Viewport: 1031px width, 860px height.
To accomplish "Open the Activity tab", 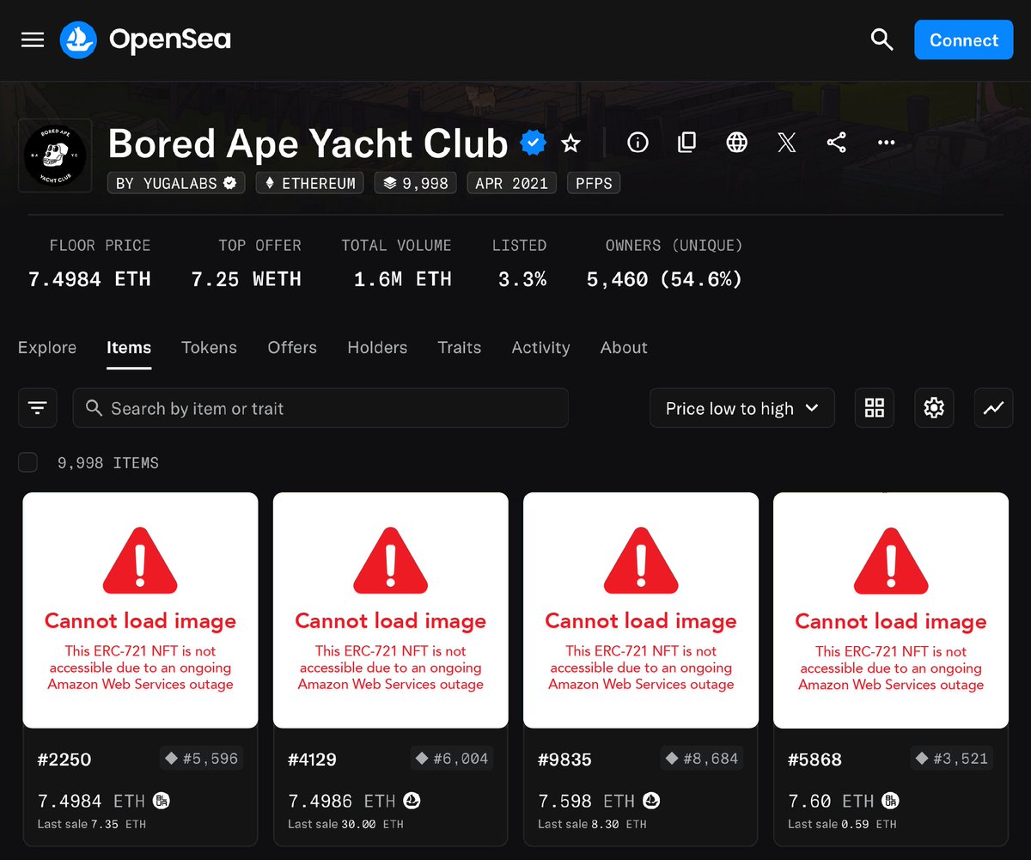I will click(x=540, y=348).
